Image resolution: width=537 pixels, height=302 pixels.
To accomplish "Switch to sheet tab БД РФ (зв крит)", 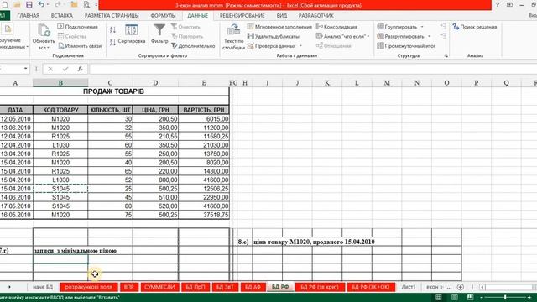I will 320,287.
